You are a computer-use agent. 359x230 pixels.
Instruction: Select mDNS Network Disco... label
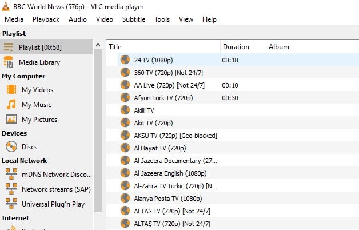57,175
